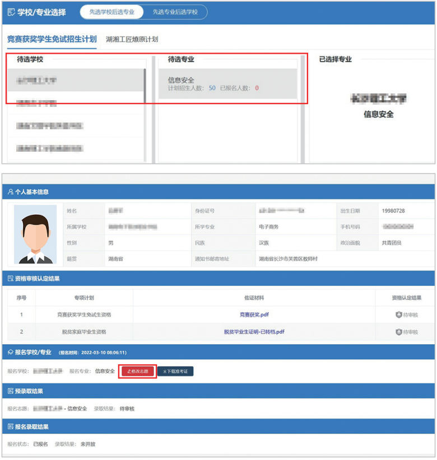
Task: Click 待审核 shield icon for 脱贫家庭毕业生资格
Action: [398, 332]
